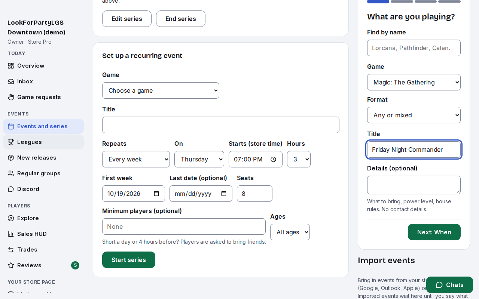Open the Inbox tray icon

[x=11, y=81]
